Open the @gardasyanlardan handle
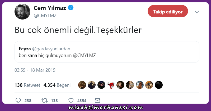The height and width of the screenshot is (111, 211). pyautogui.click(x=51, y=49)
